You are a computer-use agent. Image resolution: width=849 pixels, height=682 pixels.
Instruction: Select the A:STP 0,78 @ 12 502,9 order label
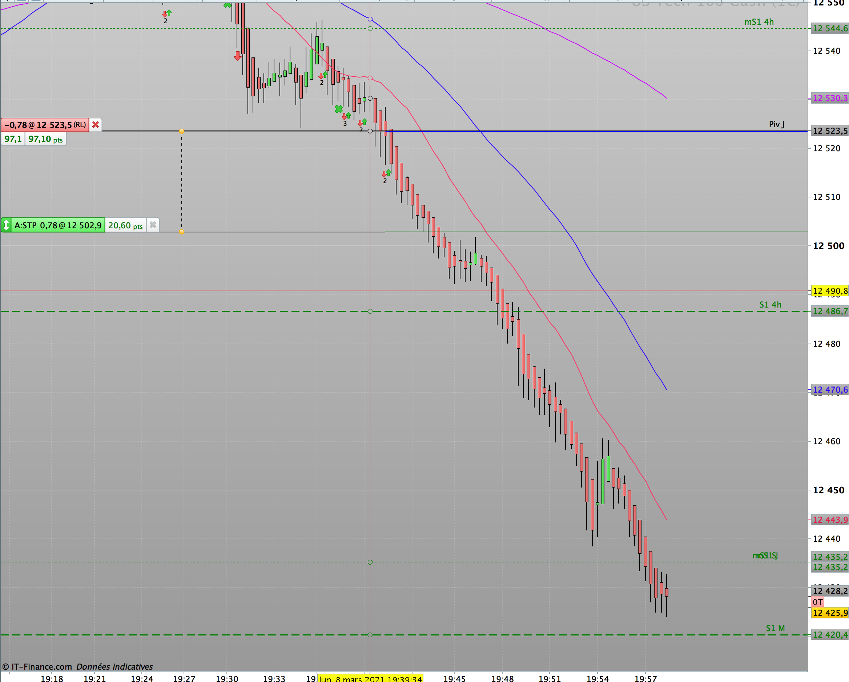57,225
